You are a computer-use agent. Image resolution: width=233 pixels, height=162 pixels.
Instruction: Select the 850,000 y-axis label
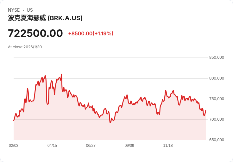point(217,57)
